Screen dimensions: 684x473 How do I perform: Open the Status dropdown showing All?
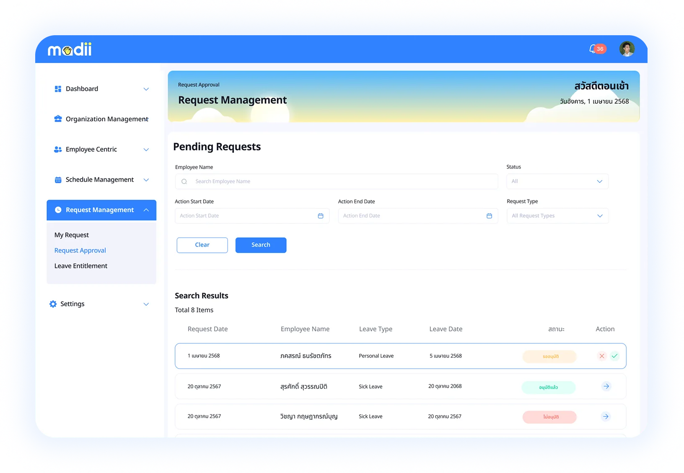(x=557, y=182)
